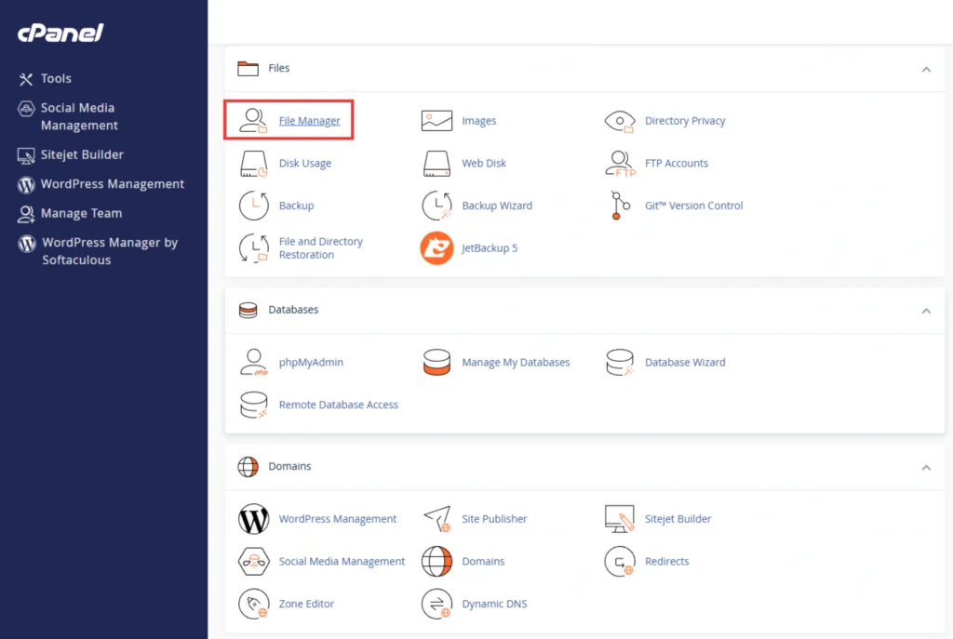Viewport: 953px width, 639px height.
Task: Launch the JetBackup 5 orange icon
Action: point(436,247)
